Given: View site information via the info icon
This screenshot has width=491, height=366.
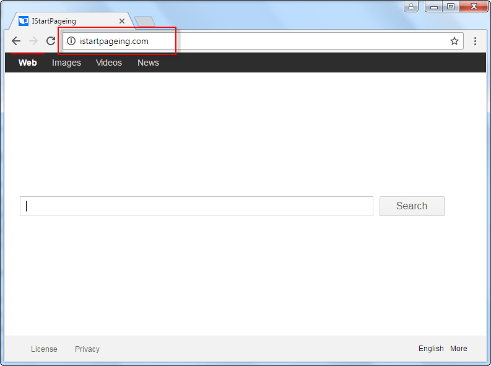Looking at the screenshot, I should [71, 41].
